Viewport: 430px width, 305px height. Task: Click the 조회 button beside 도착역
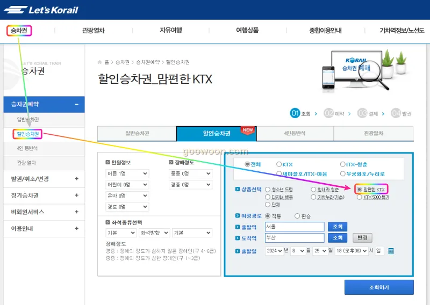[338, 237]
